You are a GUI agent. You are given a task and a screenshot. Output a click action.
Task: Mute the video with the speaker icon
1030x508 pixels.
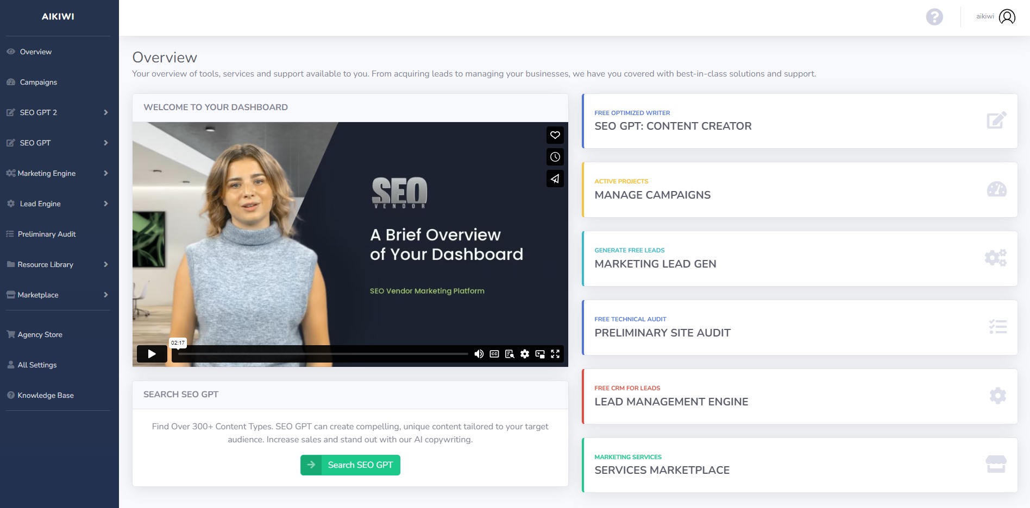(479, 354)
